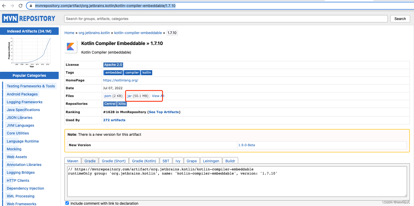Open Testing Frameworks & Tools category
This screenshot has height=206, width=414.
[31, 86]
